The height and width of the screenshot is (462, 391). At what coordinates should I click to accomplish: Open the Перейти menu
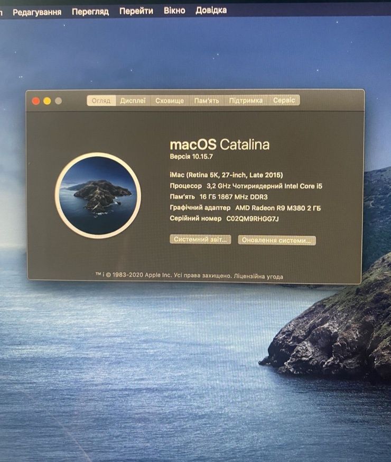coord(136,11)
